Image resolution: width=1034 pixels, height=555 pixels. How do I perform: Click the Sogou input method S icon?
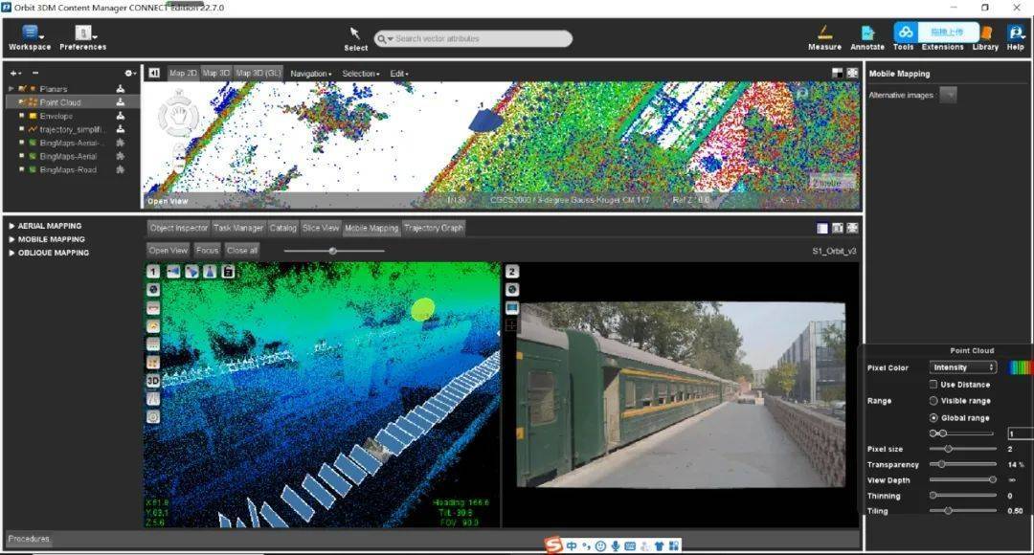point(553,545)
